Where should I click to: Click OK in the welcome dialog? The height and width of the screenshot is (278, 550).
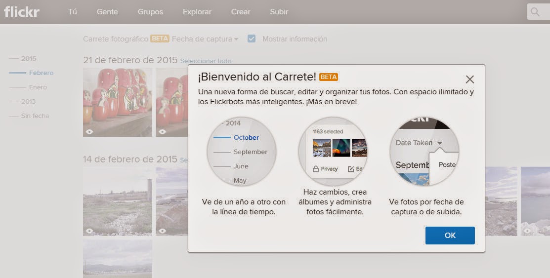click(450, 235)
